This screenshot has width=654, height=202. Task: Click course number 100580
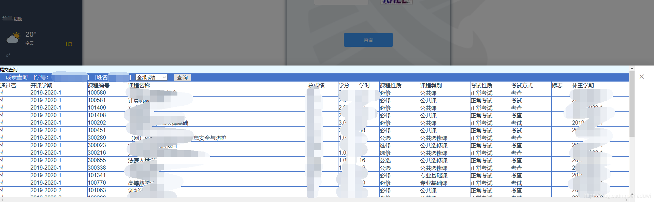[97, 93]
